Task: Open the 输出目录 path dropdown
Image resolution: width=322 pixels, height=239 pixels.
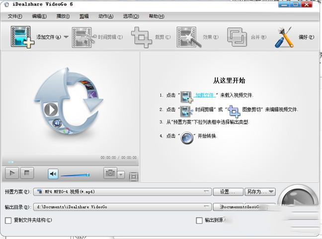Action: (122, 207)
